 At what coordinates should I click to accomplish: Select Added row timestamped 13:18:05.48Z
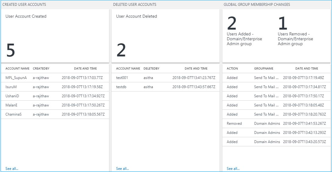(x=276, y=105)
